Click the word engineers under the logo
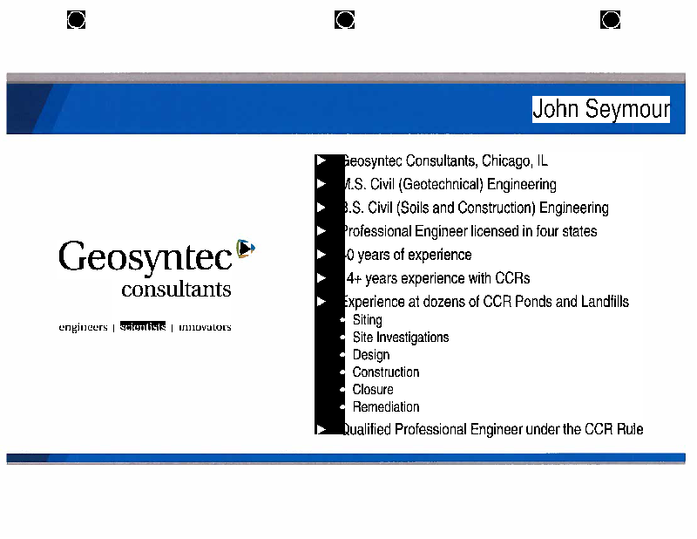Image resolution: width=697 pixels, height=539 pixels. click(83, 327)
